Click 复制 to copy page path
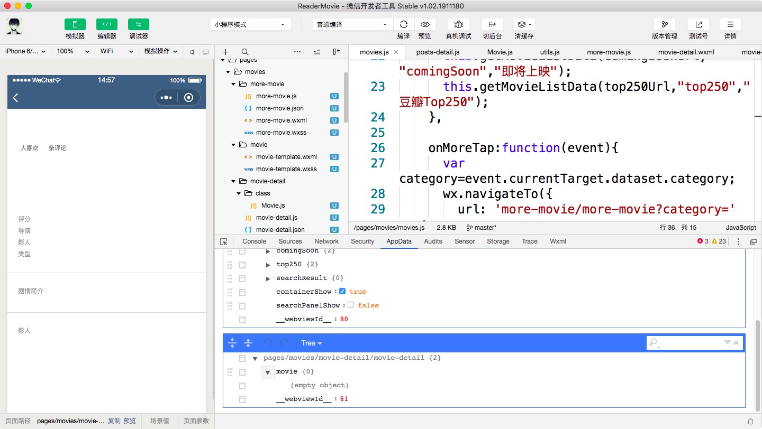Image resolution: width=762 pixels, height=429 pixels. (x=114, y=421)
